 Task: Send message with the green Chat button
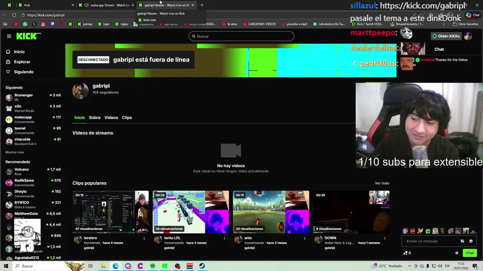click(470, 253)
